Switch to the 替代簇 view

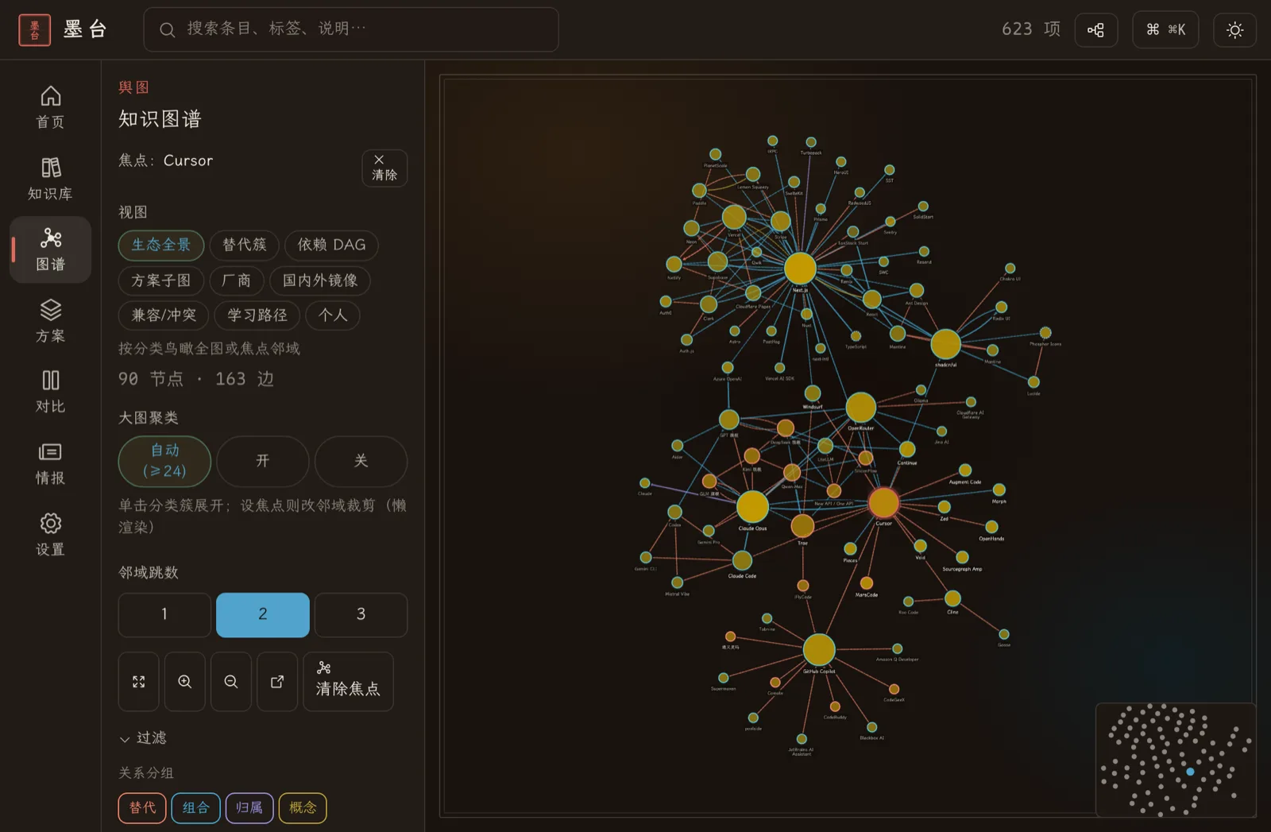coord(245,245)
